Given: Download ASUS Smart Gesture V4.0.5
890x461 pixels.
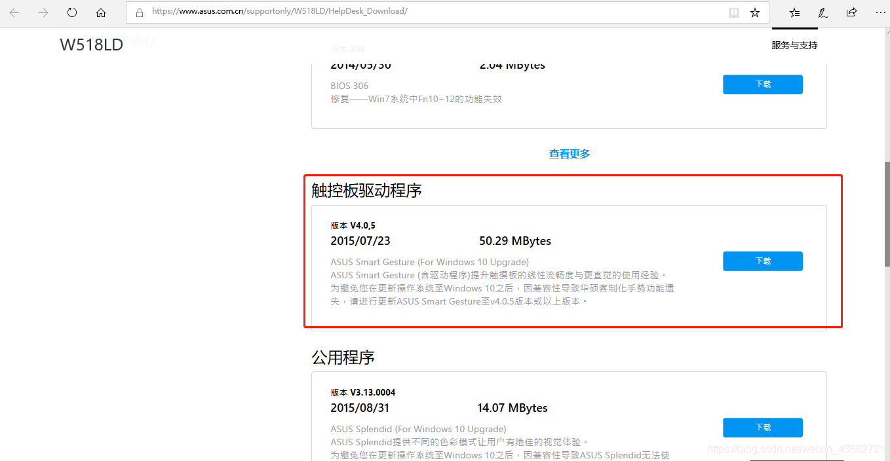Looking at the screenshot, I should [763, 261].
